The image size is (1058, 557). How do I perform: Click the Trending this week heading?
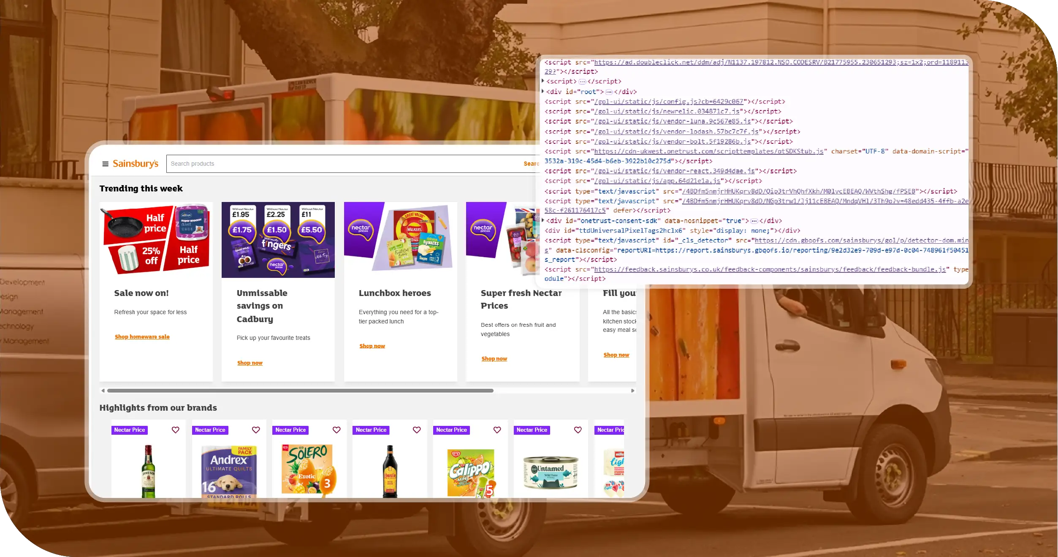pos(141,188)
